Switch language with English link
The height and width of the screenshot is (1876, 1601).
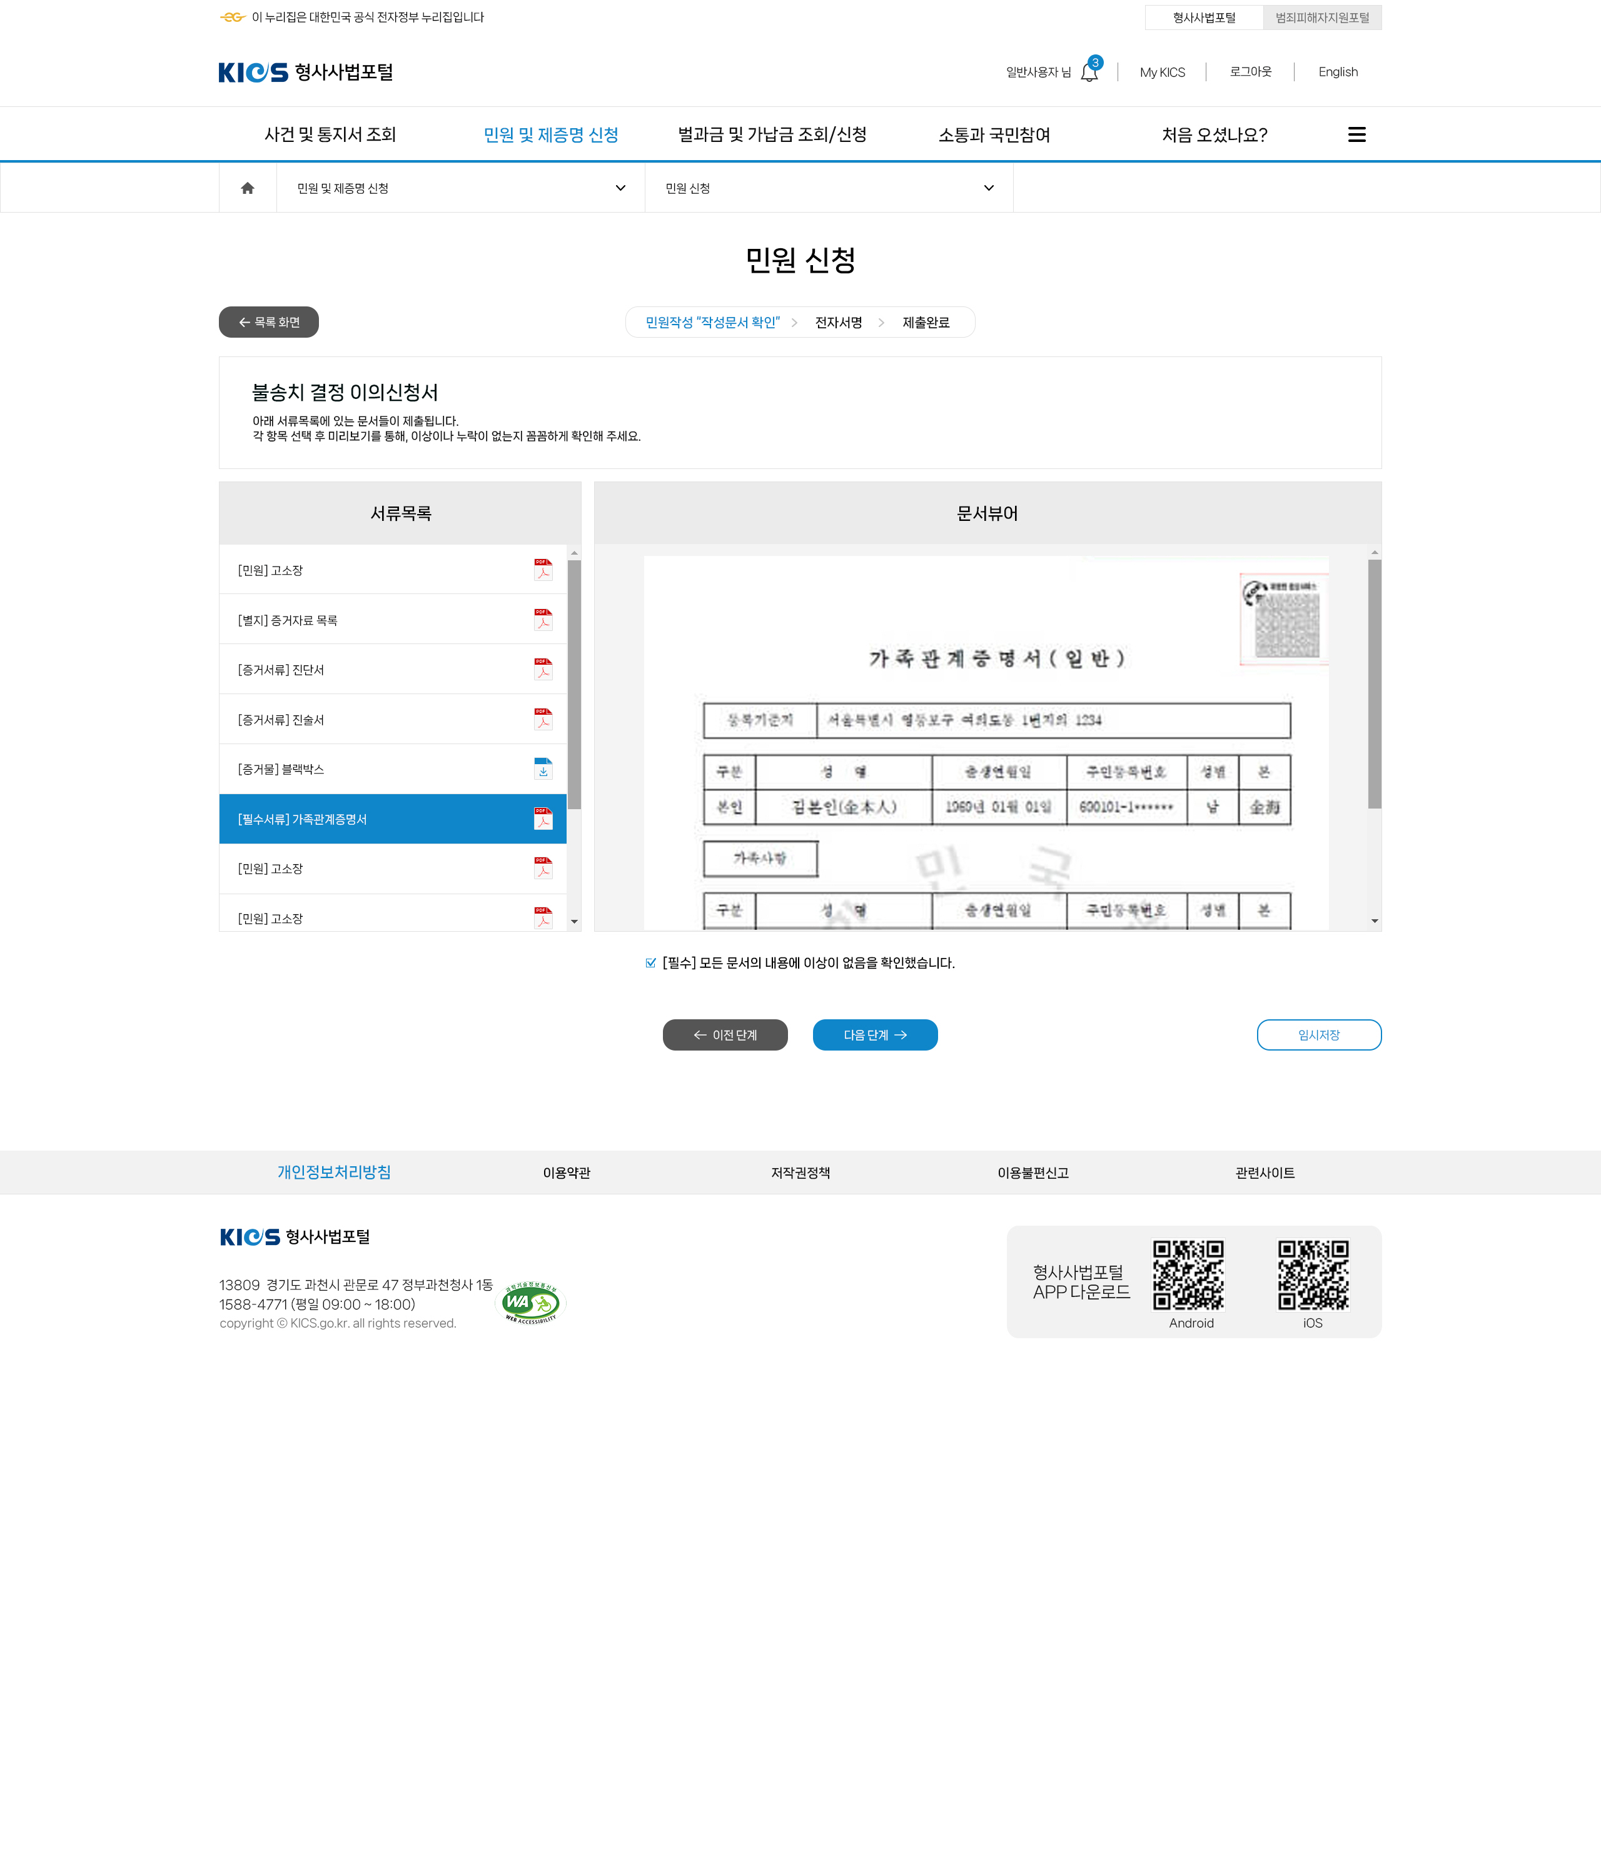point(1338,71)
